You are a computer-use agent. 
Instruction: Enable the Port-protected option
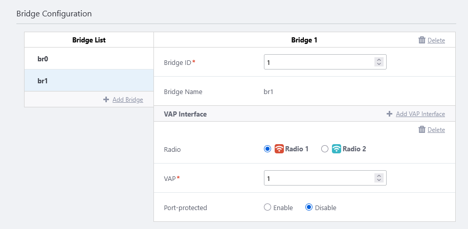[267, 208]
